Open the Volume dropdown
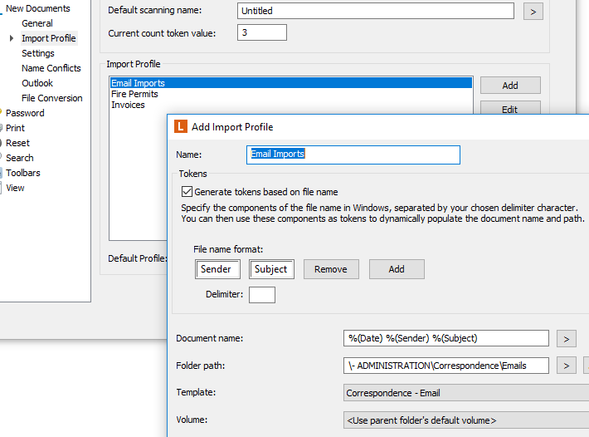 click(465, 420)
